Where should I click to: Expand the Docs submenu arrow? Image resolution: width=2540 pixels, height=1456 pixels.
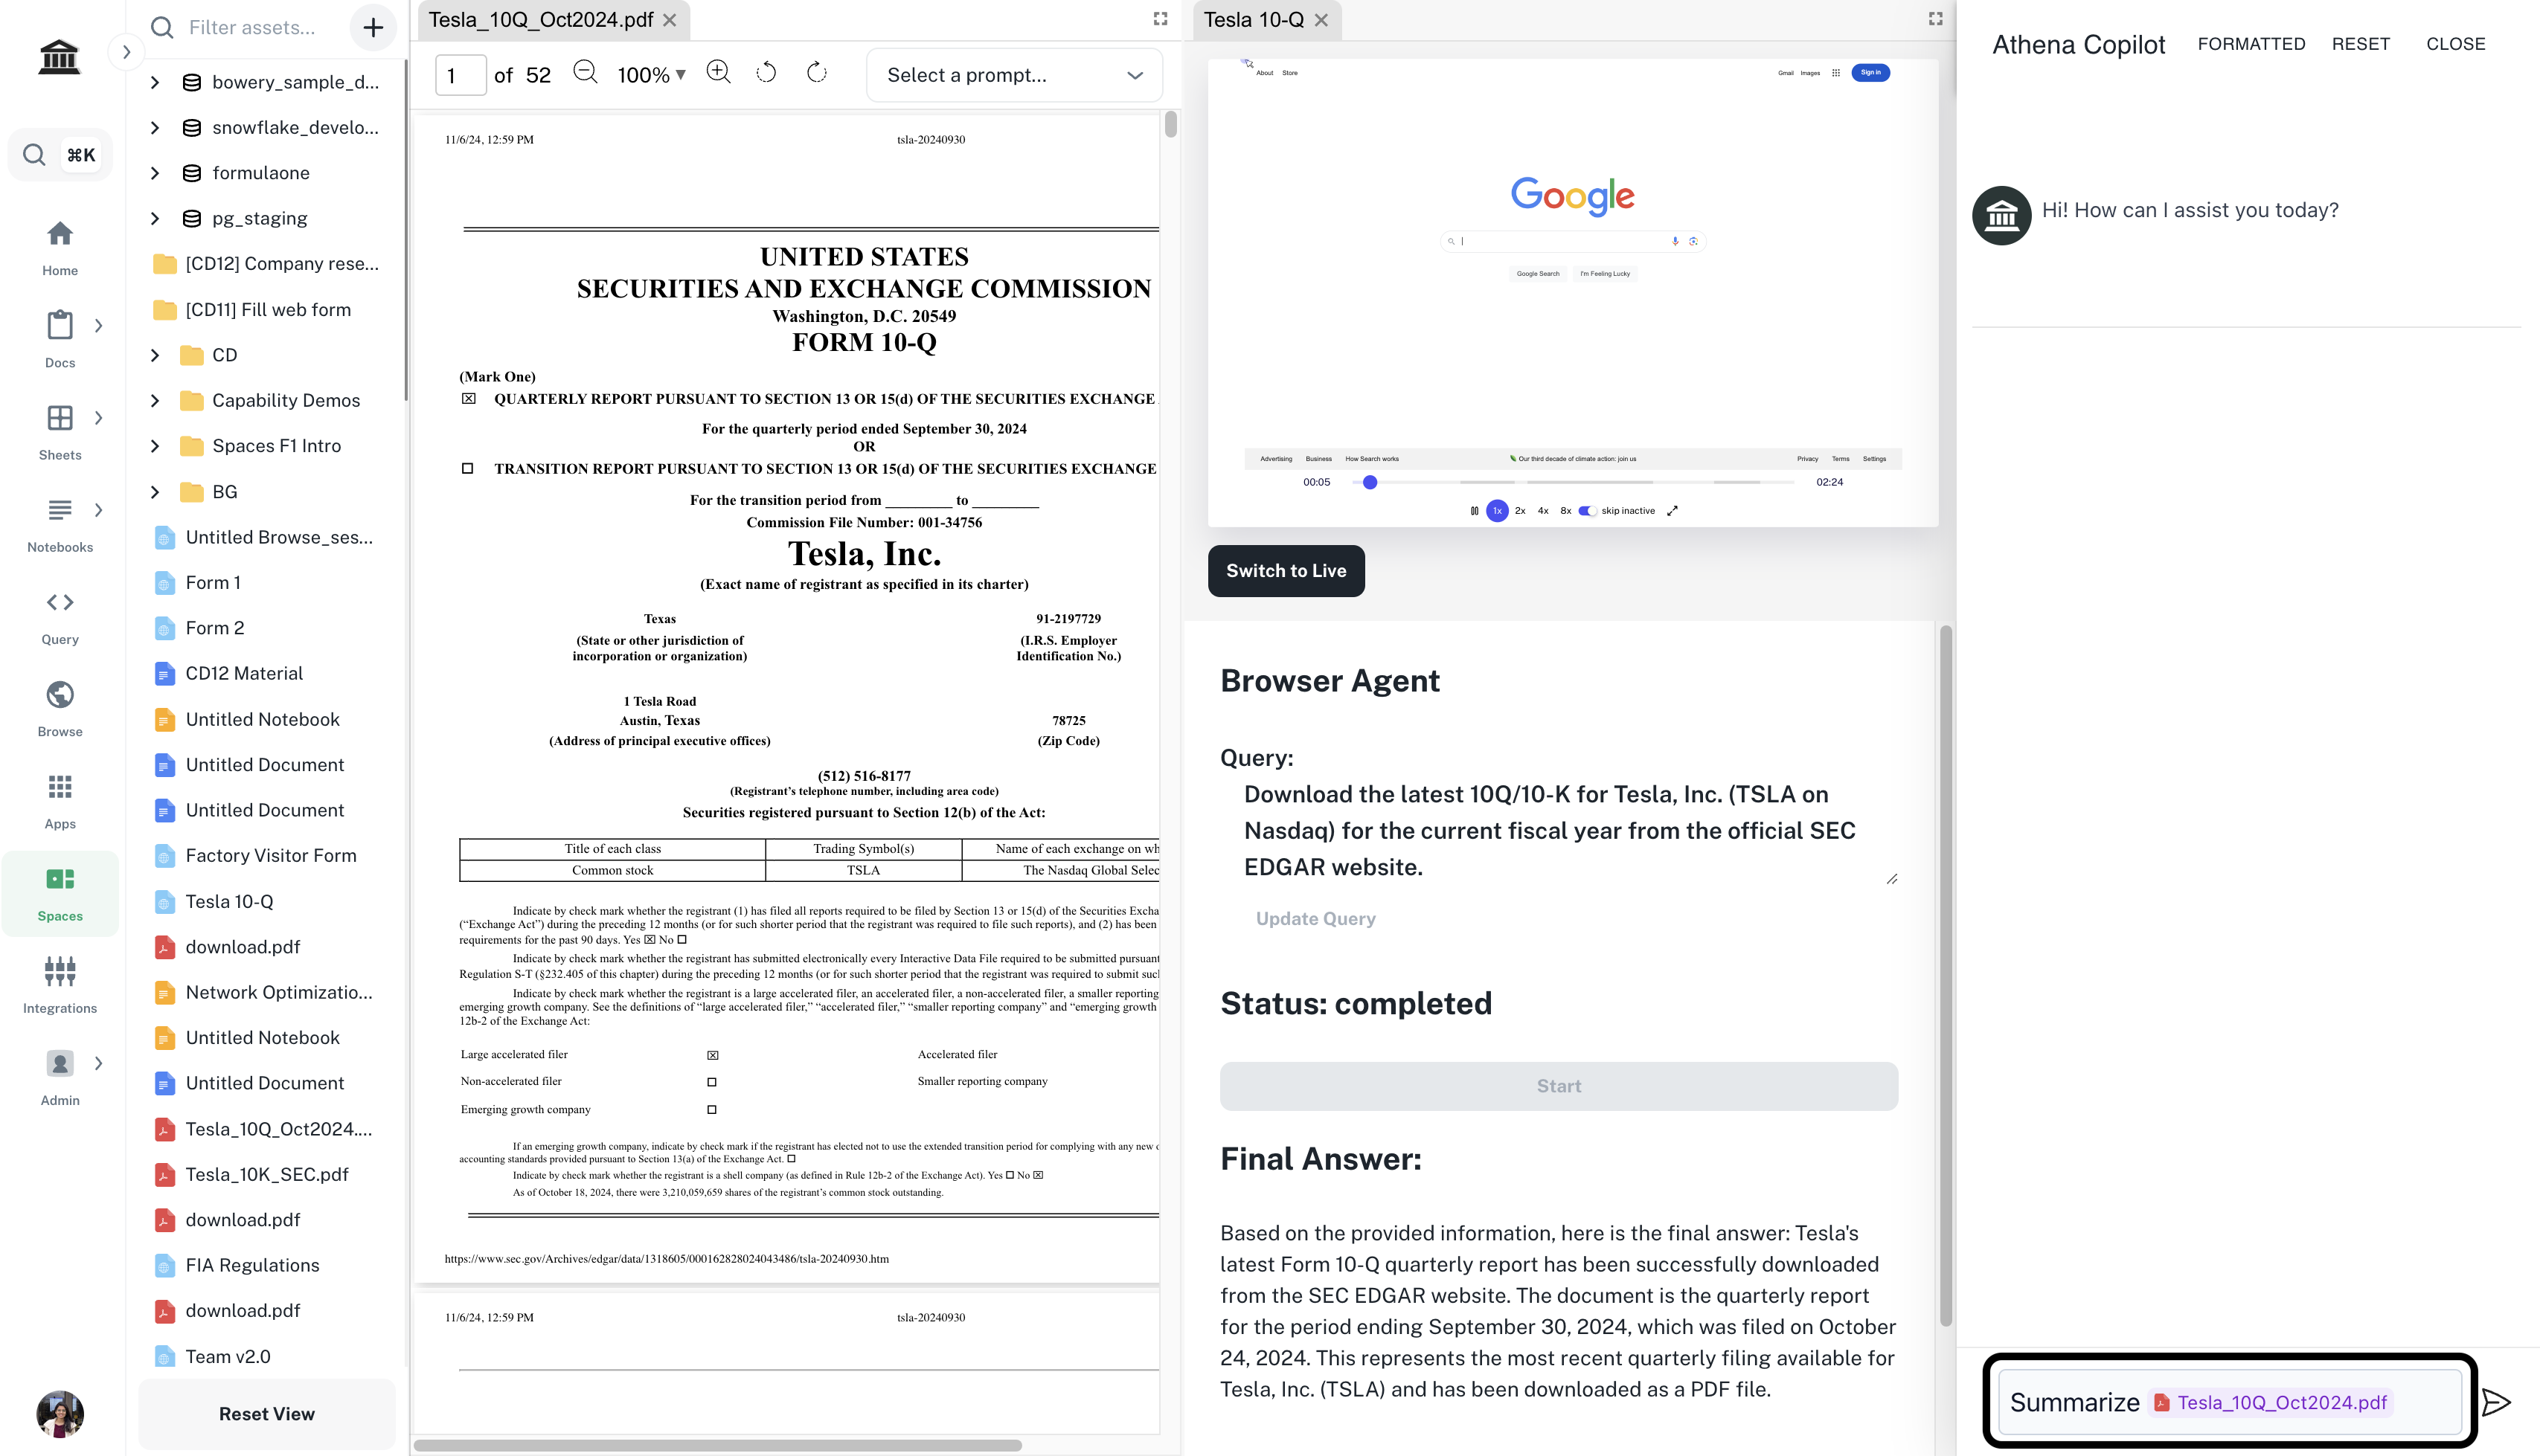point(98,325)
